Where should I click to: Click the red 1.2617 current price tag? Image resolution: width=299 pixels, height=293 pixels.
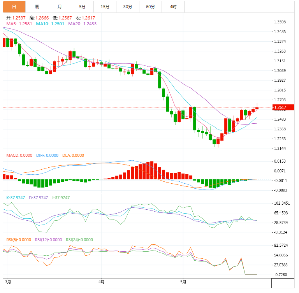click(283, 107)
